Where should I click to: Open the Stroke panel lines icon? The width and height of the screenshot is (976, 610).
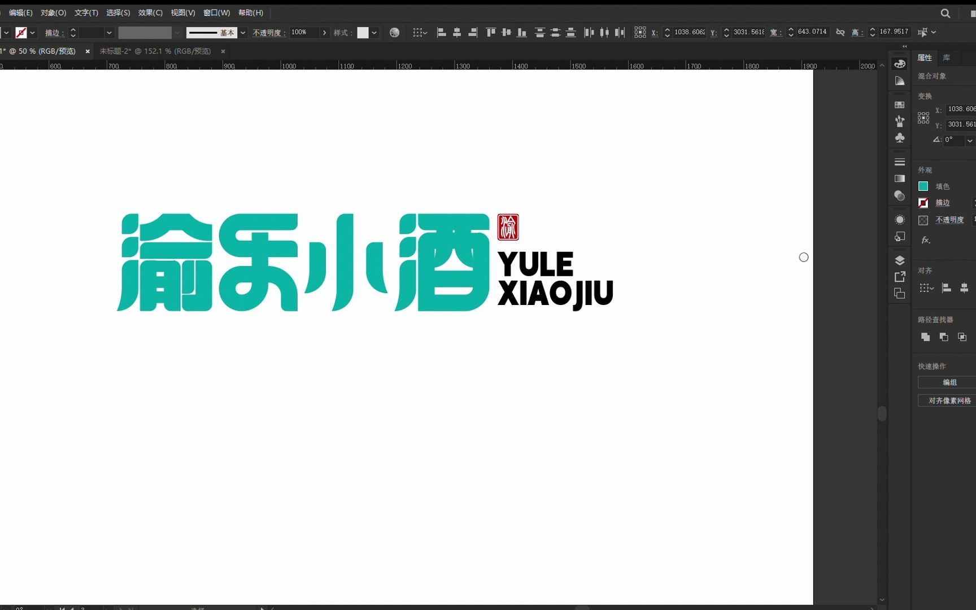coord(900,162)
